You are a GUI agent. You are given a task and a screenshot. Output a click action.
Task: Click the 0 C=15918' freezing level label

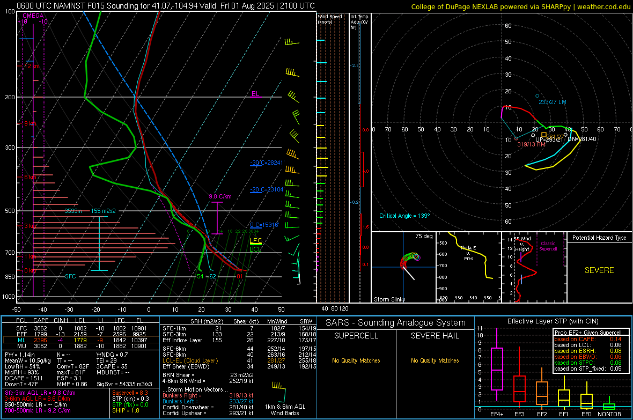point(264,225)
